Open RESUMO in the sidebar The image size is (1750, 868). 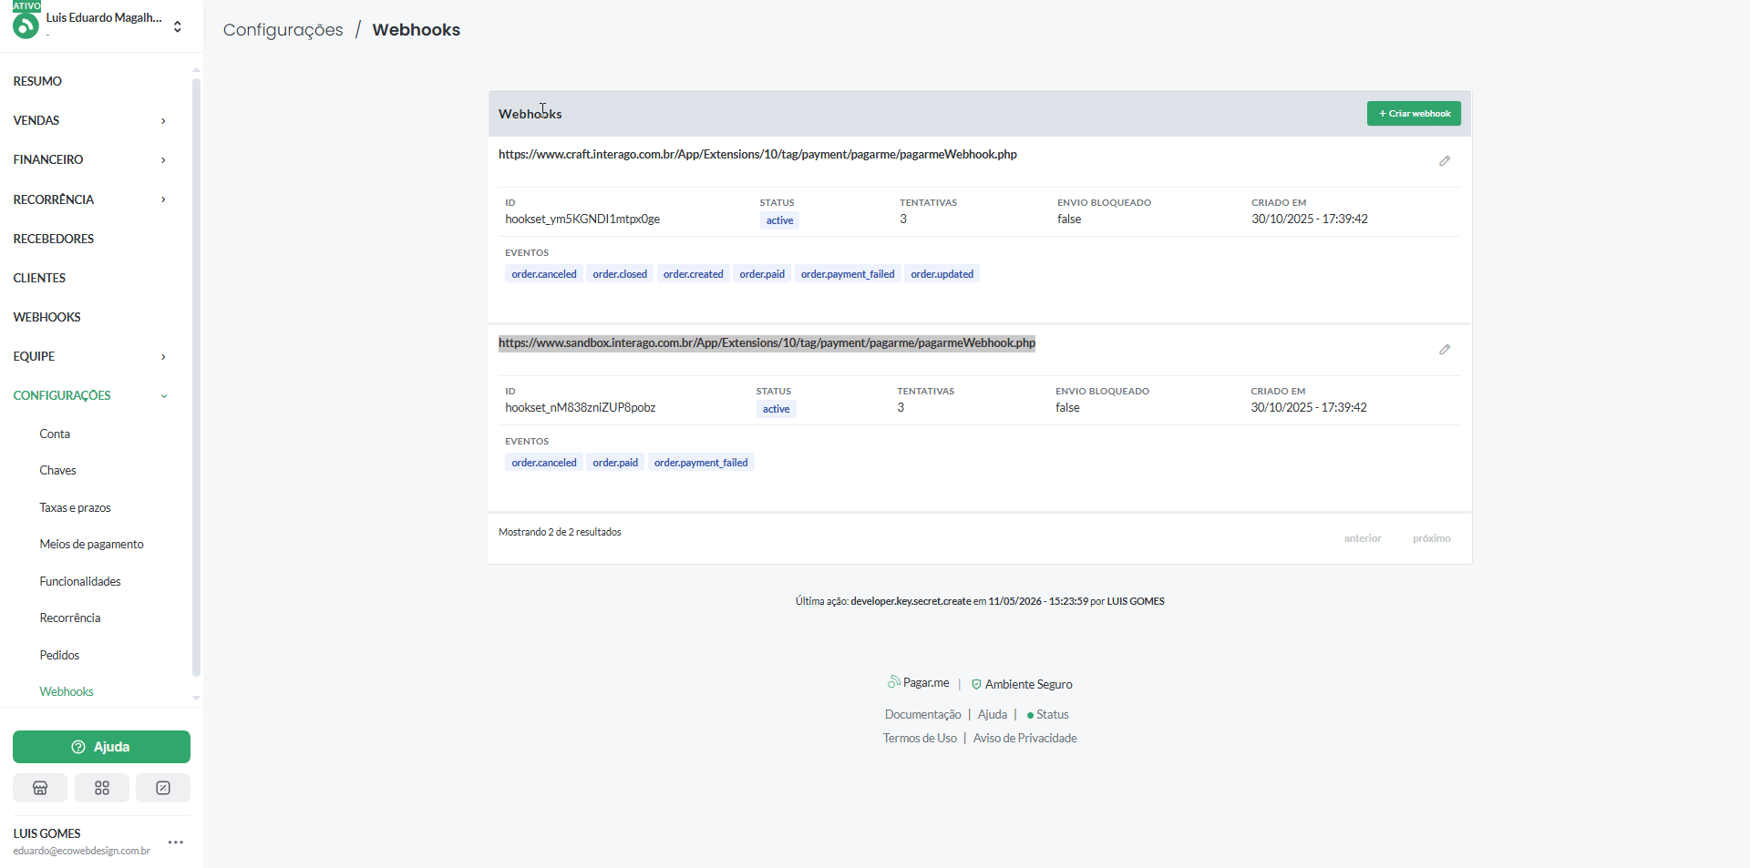tap(37, 81)
